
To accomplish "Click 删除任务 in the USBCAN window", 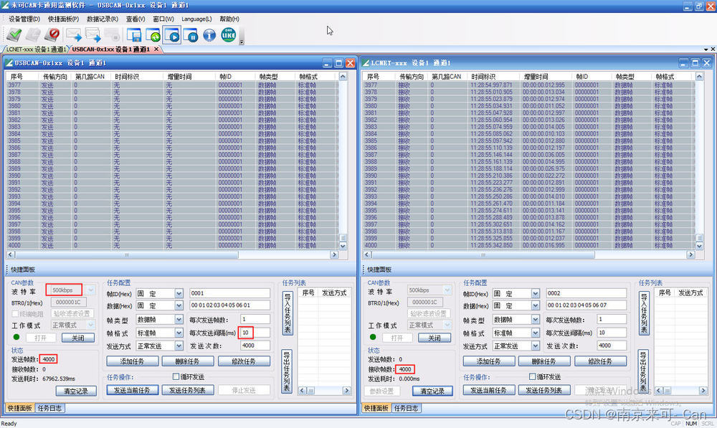I will pos(187,361).
